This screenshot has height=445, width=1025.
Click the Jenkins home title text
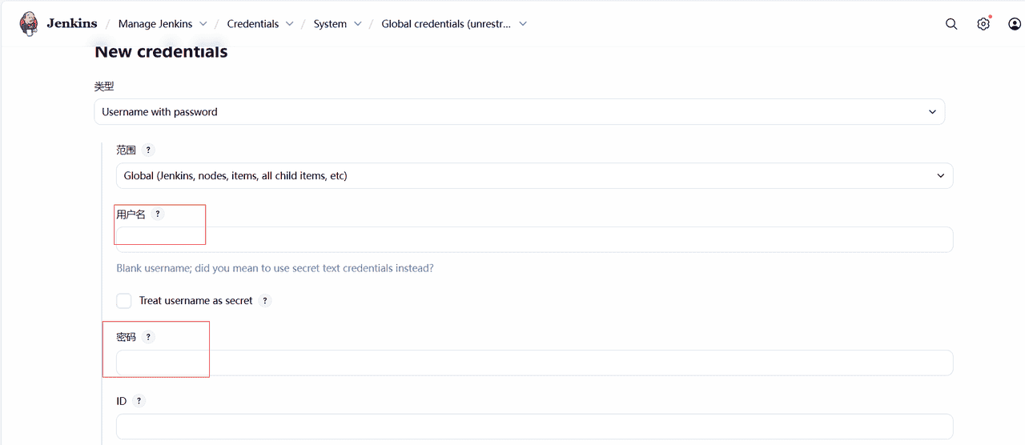[x=72, y=23]
